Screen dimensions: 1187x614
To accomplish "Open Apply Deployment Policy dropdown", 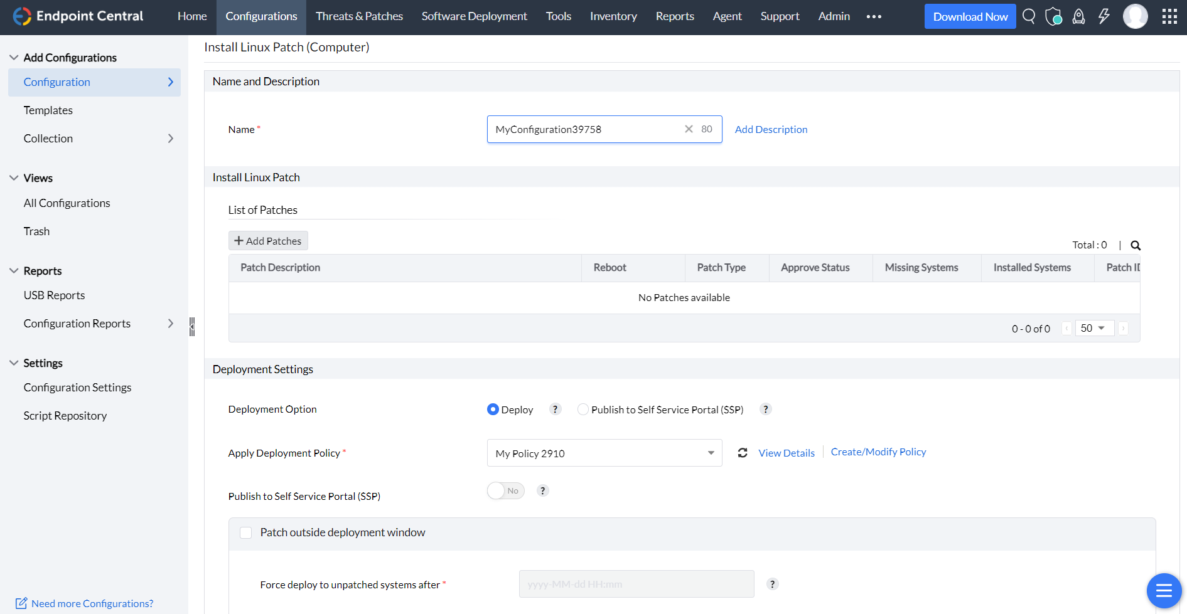I will [604, 453].
